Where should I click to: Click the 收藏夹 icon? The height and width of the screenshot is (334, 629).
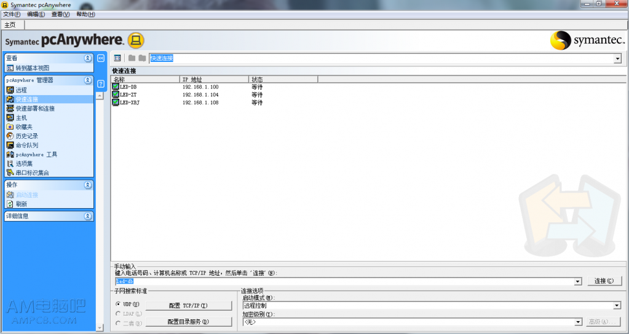click(10, 126)
